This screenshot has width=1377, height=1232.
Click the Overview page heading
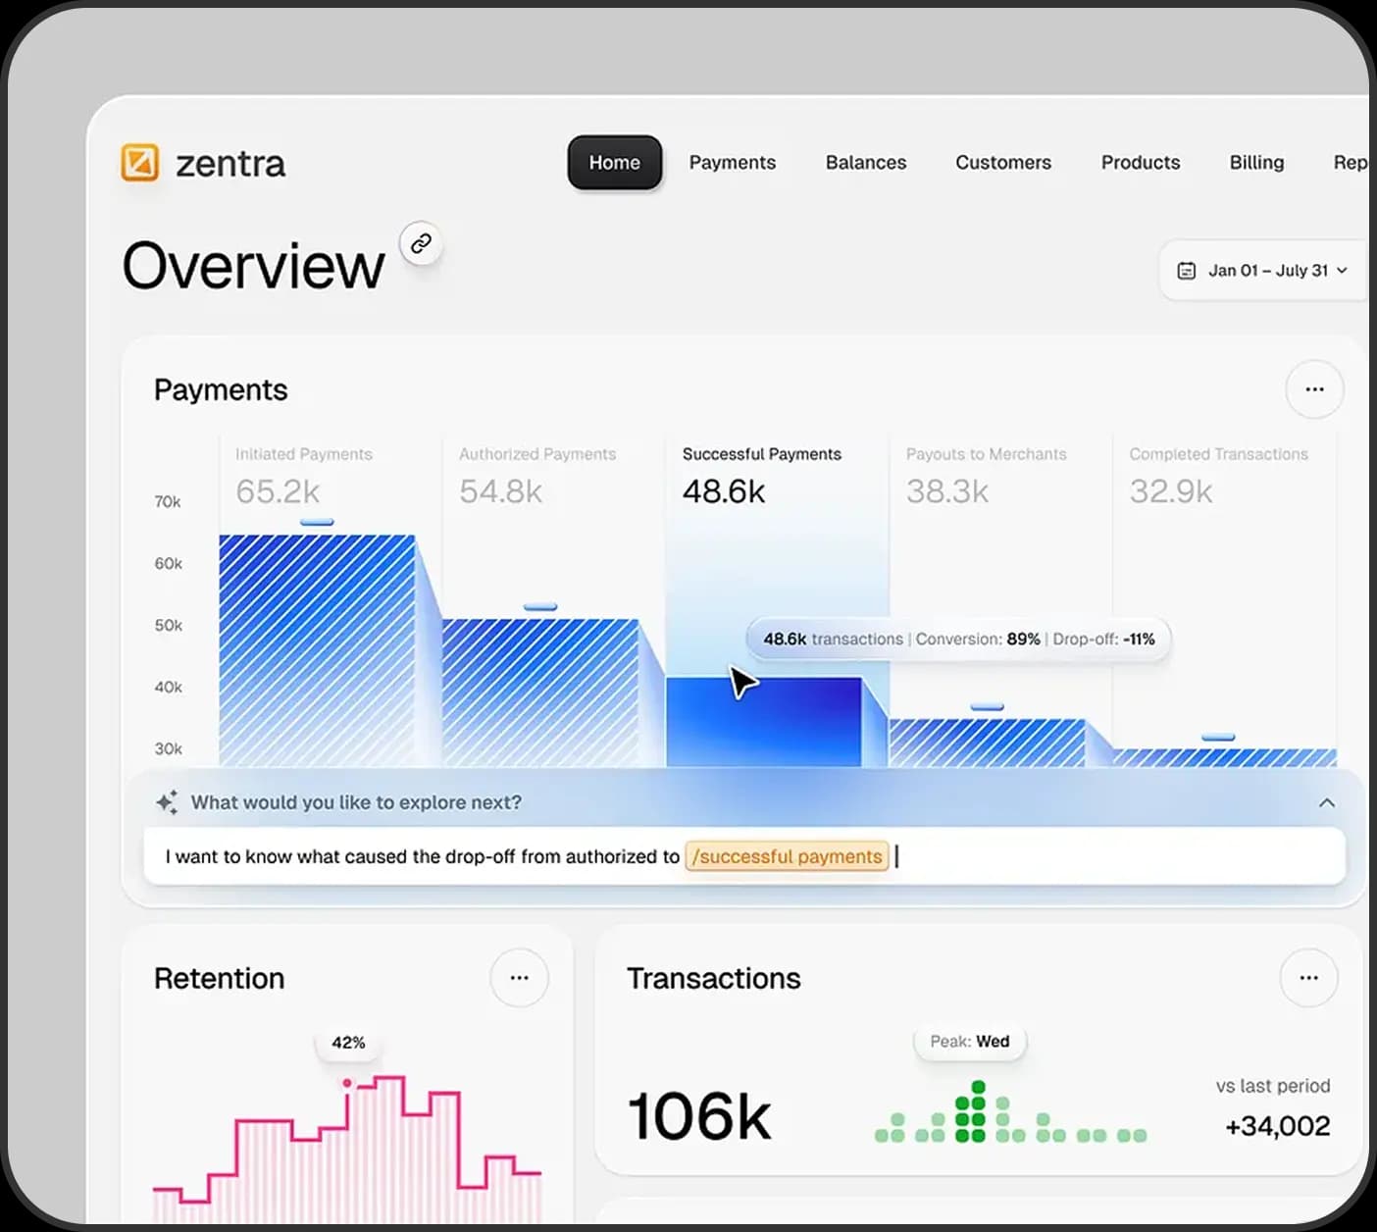coord(254,266)
